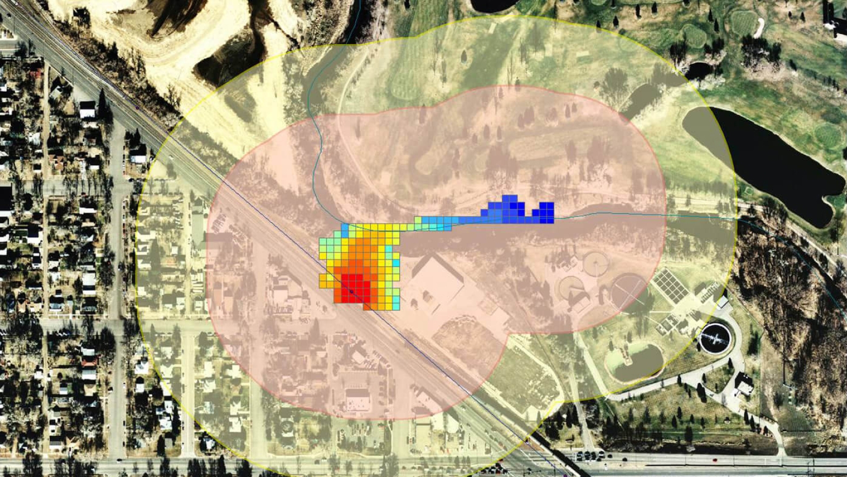The height and width of the screenshot is (477, 847).
Task: Click the large dark pond on golf course
Action: (x=767, y=162)
